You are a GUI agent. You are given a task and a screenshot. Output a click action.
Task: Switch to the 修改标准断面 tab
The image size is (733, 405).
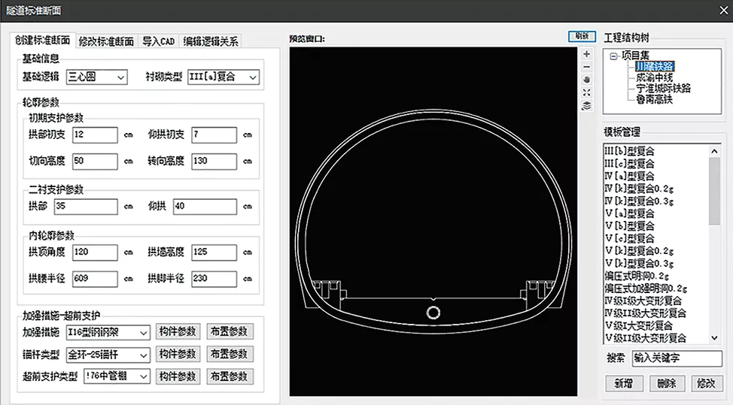pos(106,41)
